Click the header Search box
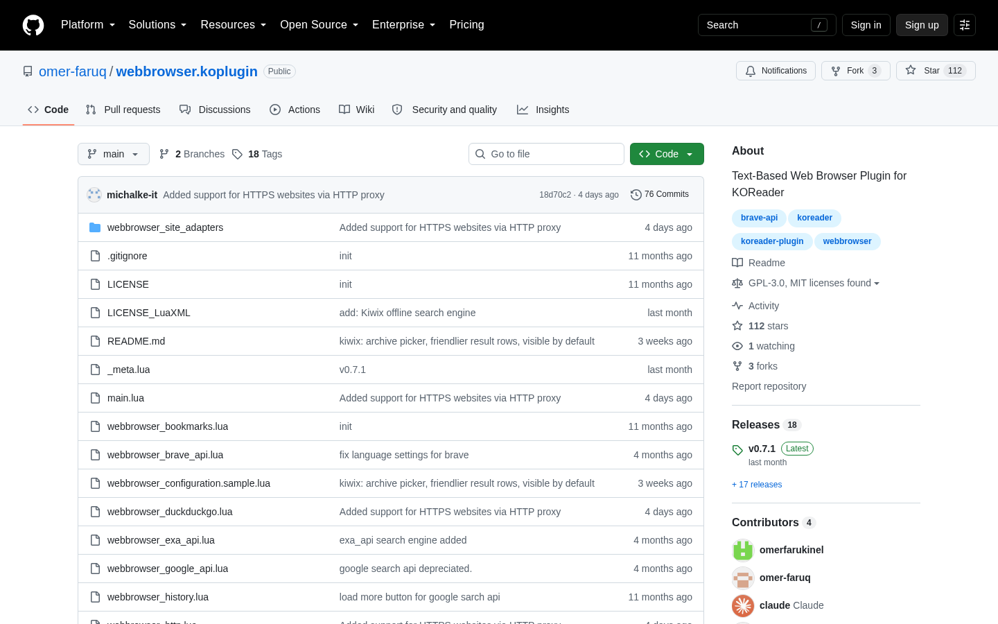The image size is (998, 624). tap(767, 25)
